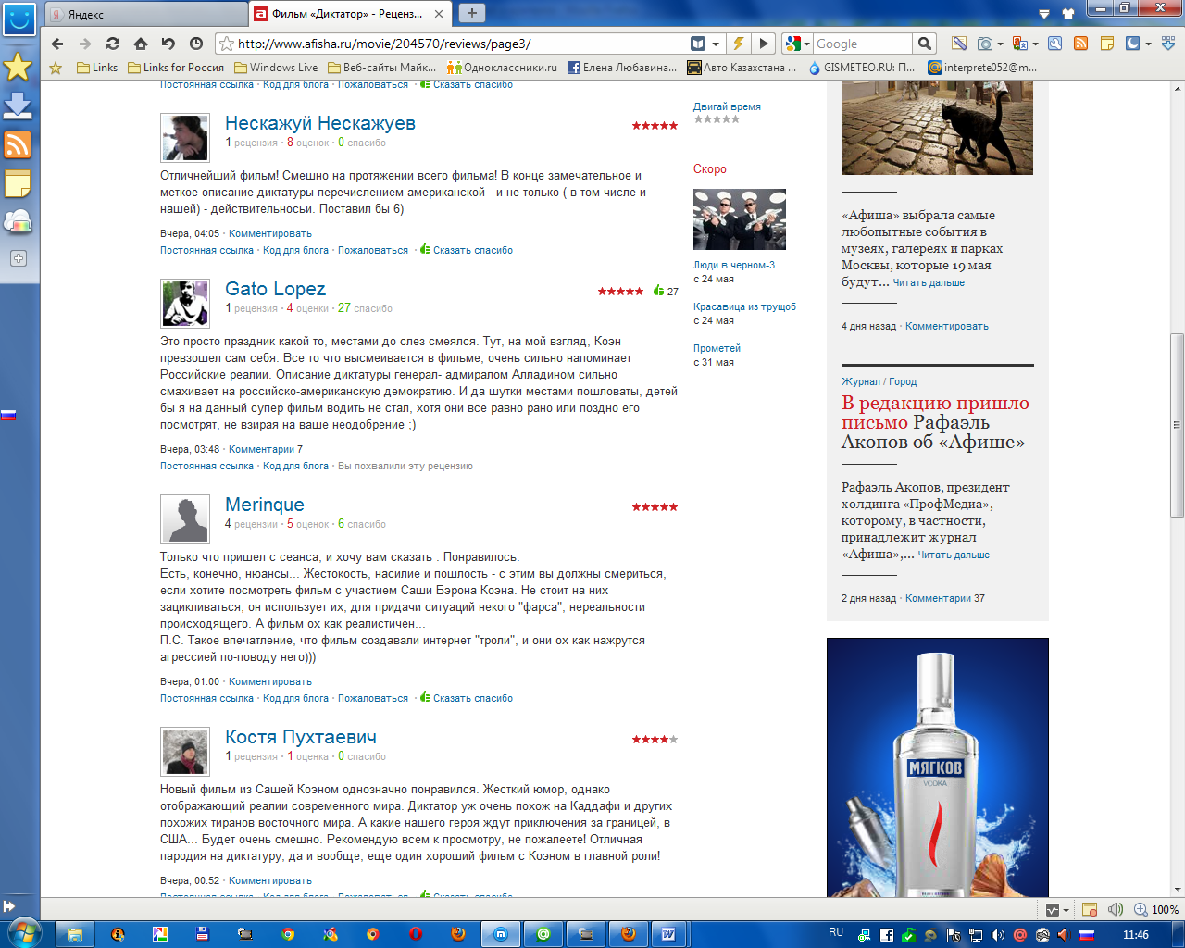Open the Links for Россия bookmarks folder

[x=176, y=68]
